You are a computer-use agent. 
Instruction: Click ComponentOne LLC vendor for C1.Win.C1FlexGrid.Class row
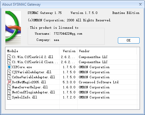coord(93,62)
